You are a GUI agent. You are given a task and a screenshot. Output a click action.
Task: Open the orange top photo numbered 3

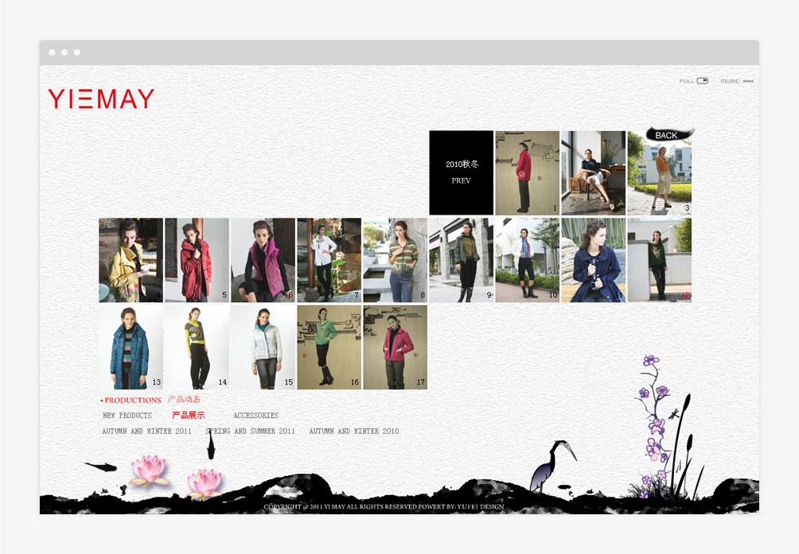[x=659, y=172]
